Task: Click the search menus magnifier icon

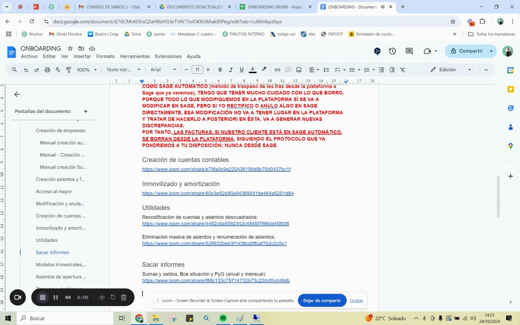Action: point(15,70)
